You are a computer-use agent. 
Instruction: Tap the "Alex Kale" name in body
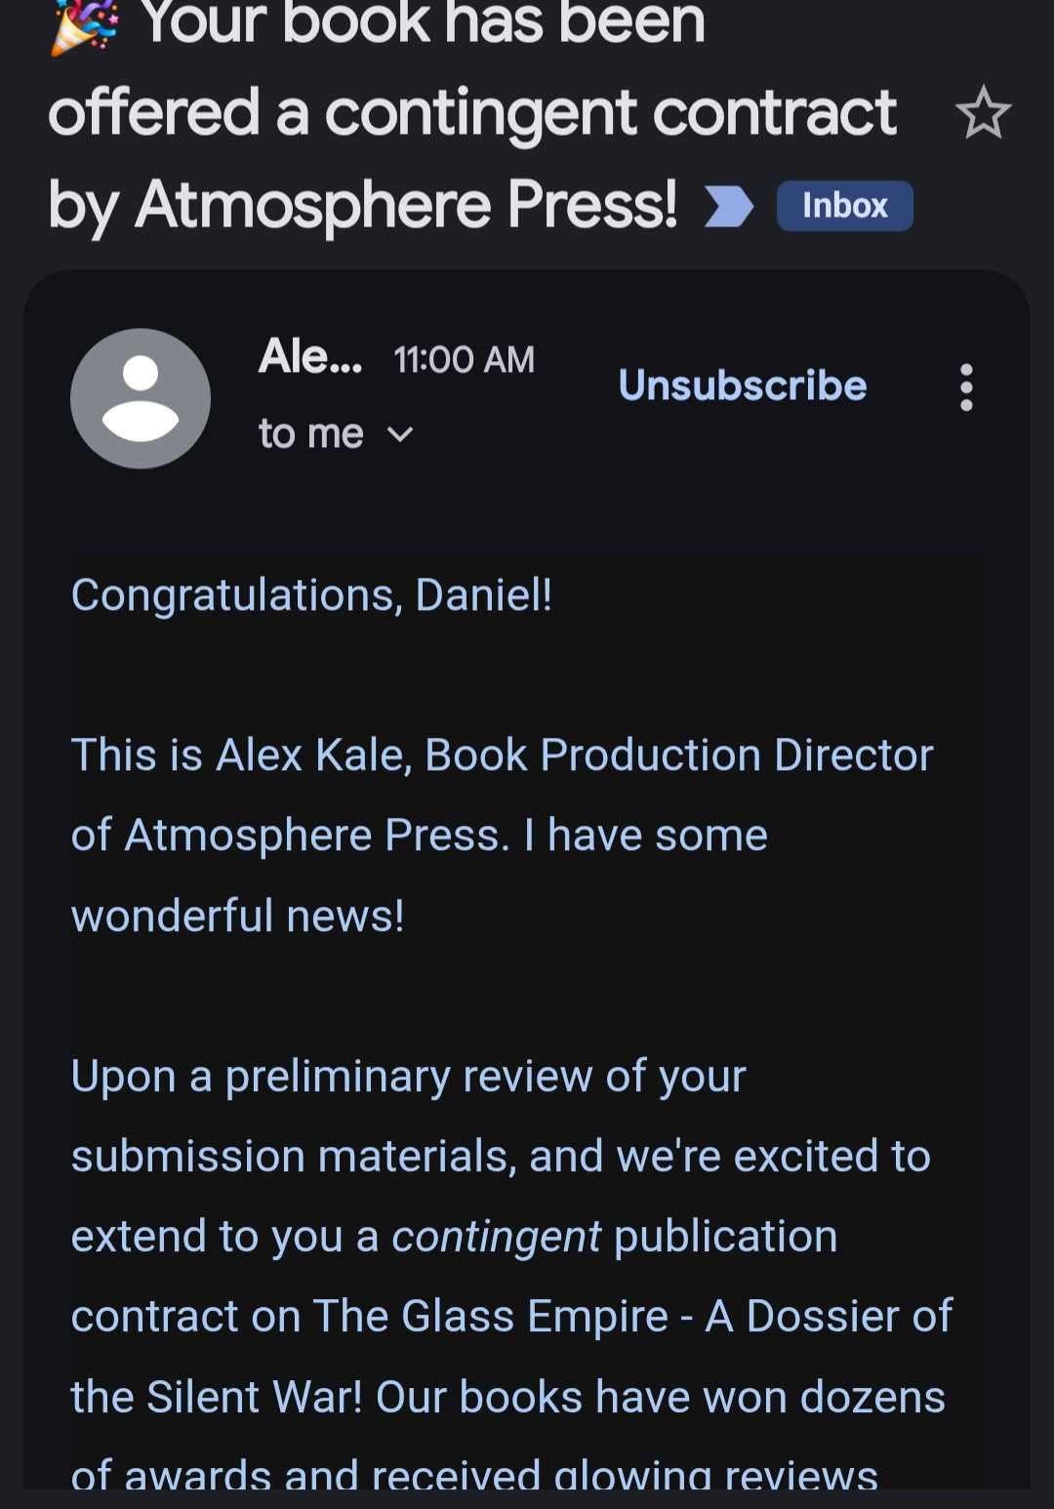pyautogui.click(x=312, y=755)
